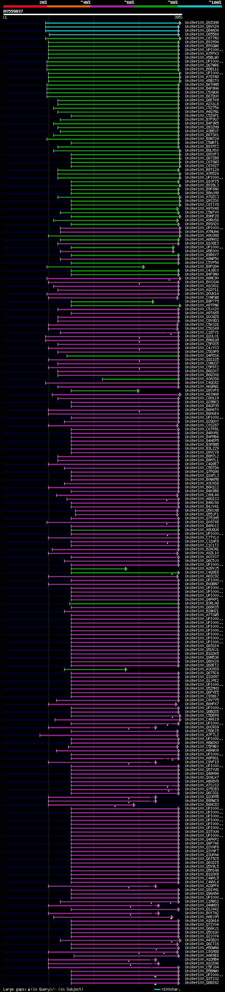Select label UniRef100_B9FQ94
The width and height of the screenshot is (225, 992).
click(x=202, y=266)
